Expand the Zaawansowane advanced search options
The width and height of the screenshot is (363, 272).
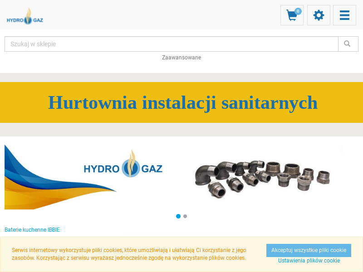coord(181,58)
